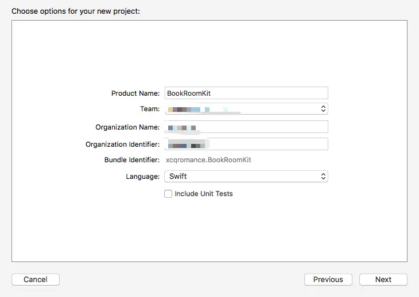Enable the Include Unit Tests checkbox
419x297 pixels.
[168, 194]
